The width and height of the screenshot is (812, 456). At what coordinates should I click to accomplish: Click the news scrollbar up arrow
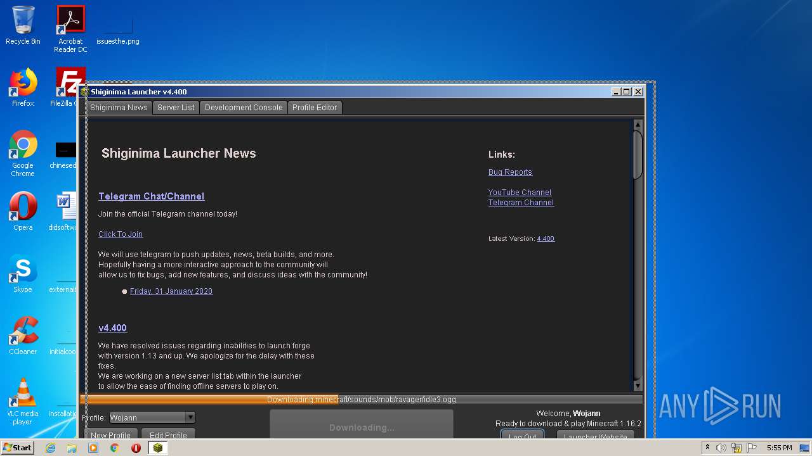[638, 125]
